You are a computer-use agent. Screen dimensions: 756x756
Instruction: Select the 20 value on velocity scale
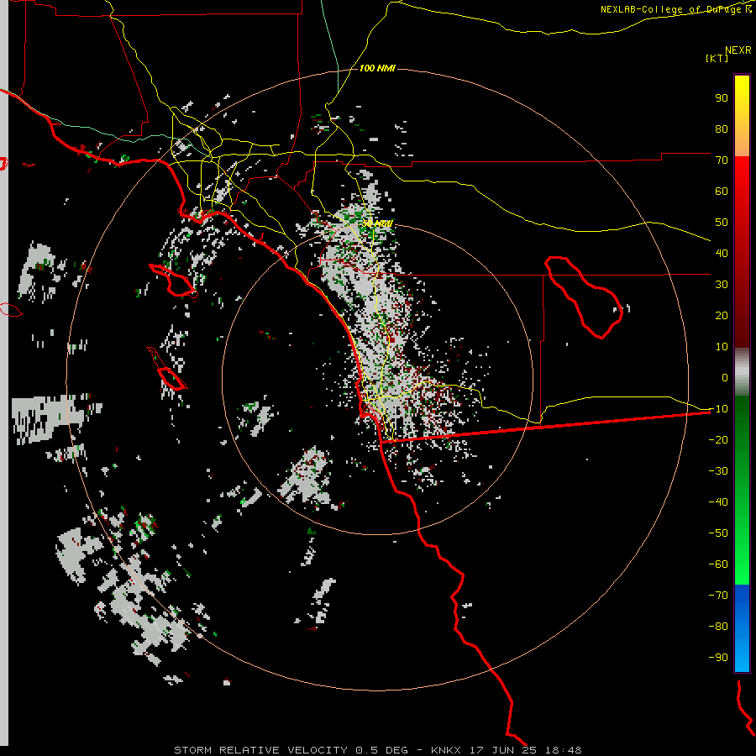[x=722, y=315]
